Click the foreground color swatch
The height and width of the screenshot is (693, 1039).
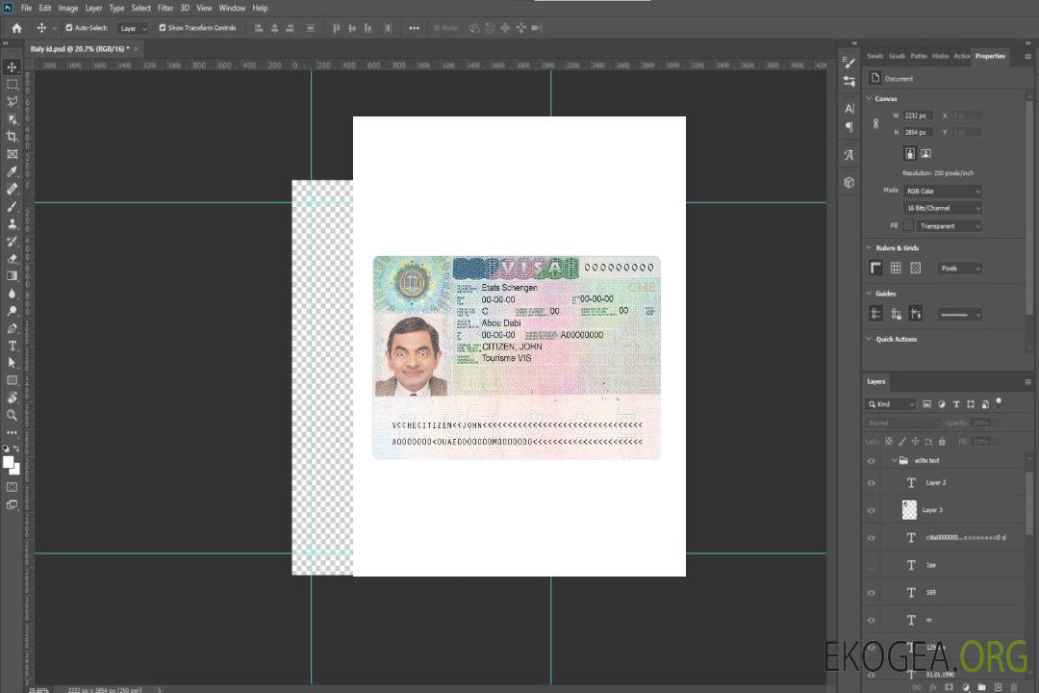(8, 462)
